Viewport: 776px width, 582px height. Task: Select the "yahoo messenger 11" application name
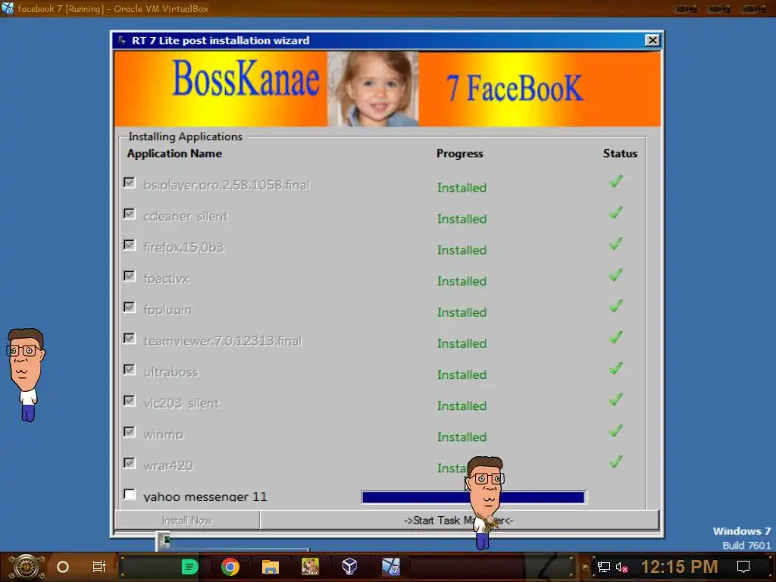click(x=205, y=496)
